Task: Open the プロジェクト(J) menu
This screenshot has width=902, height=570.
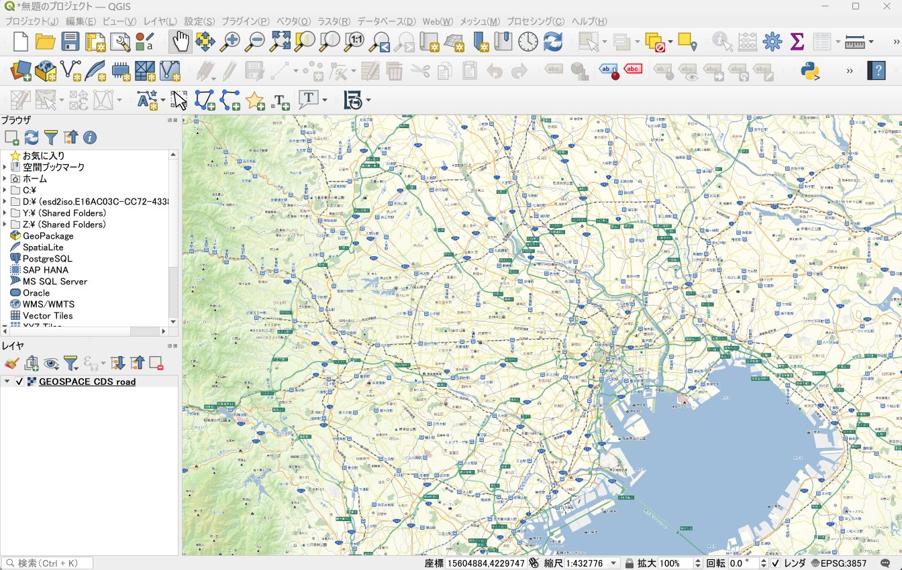Action: pyautogui.click(x=32, y=21)
